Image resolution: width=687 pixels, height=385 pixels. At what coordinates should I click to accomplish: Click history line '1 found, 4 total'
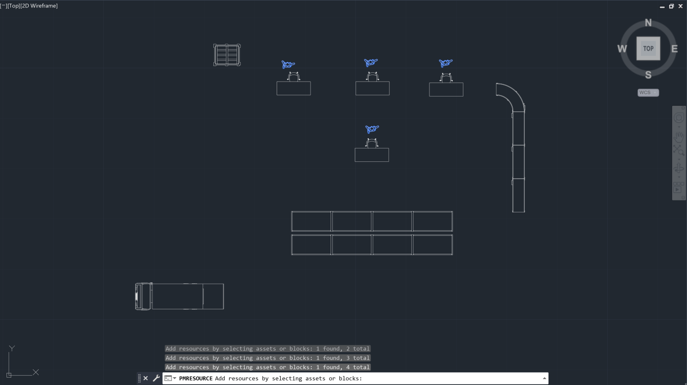268,367
